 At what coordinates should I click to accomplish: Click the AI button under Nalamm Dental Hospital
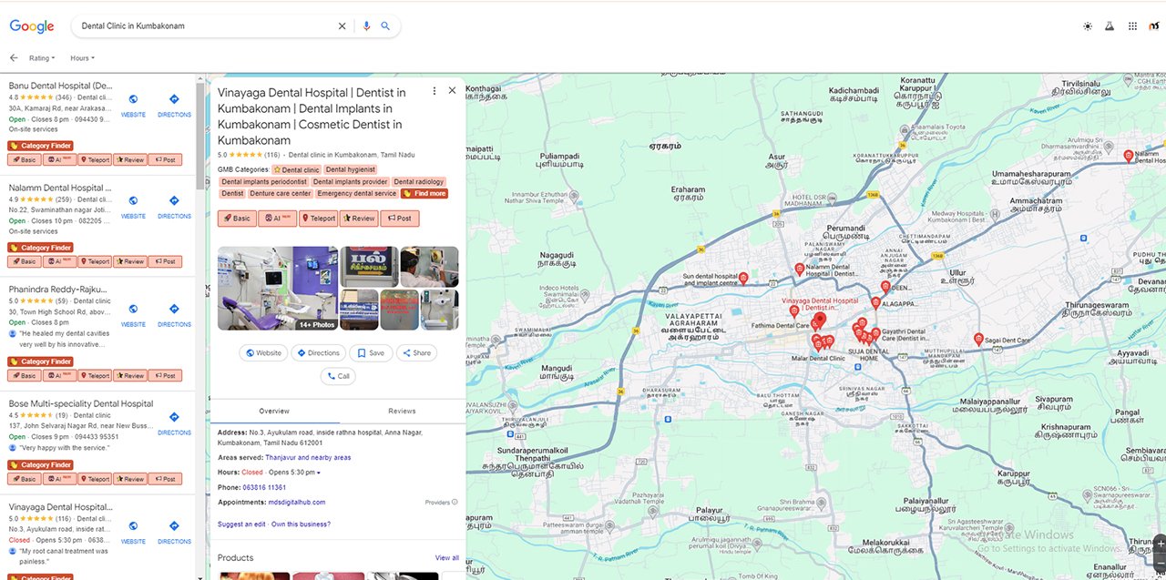click(59, 261)
